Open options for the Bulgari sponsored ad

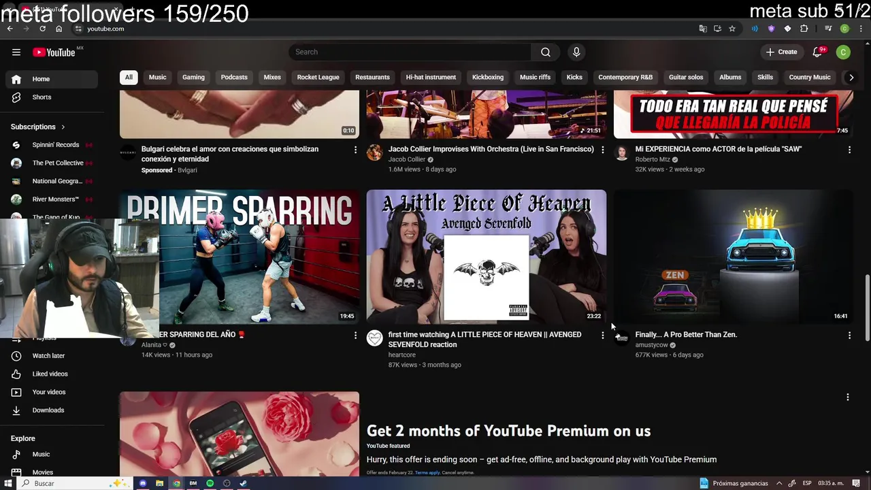(355, 150)
